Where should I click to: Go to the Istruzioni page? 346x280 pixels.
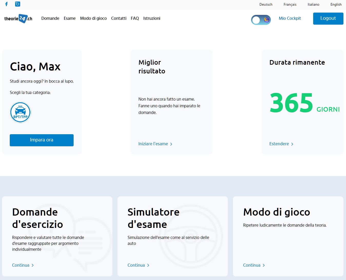click(152, 18)
